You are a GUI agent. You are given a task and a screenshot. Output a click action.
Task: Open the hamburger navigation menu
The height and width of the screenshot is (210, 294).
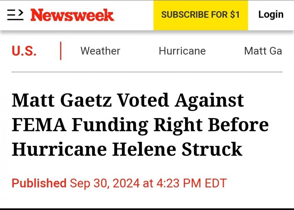(15, 15)
